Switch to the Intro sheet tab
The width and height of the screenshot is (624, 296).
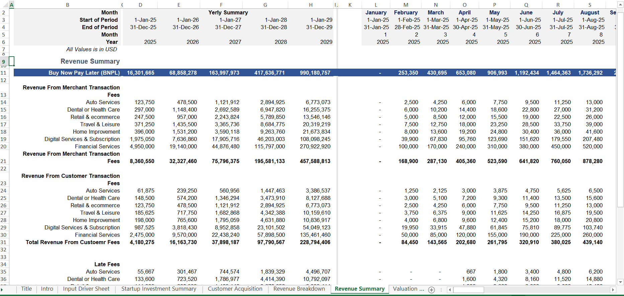47,289
